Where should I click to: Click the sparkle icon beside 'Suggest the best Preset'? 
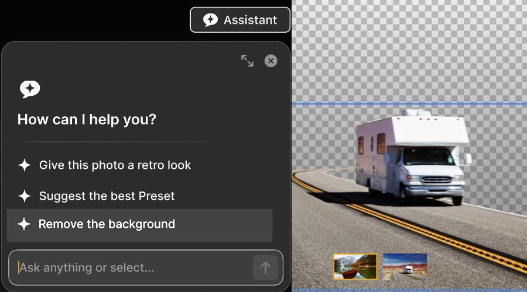point(25,196)
